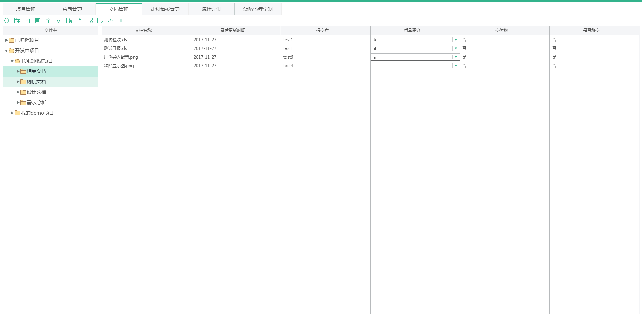Click the 文档名称 column header

pyautogui.click(x=146, y=30)
